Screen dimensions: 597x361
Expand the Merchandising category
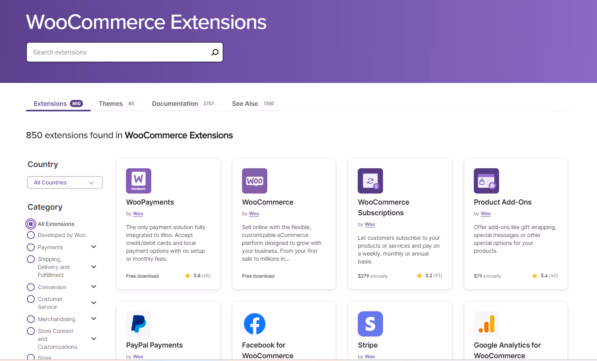coord(94,318)
